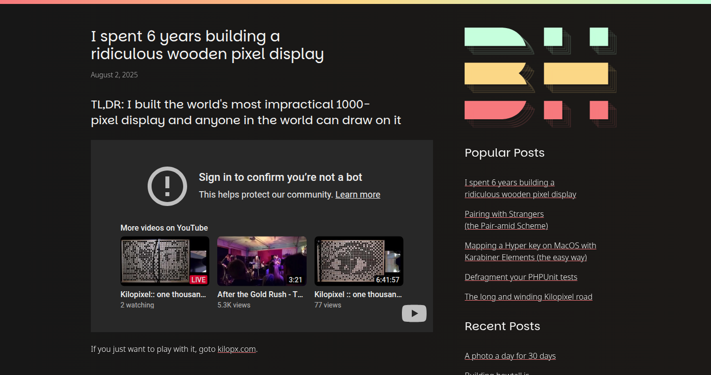Open the 6:41:57 Kilopixel video thumbnail
Viewport: 711px width, 375px height.
(x=359, y=261)
